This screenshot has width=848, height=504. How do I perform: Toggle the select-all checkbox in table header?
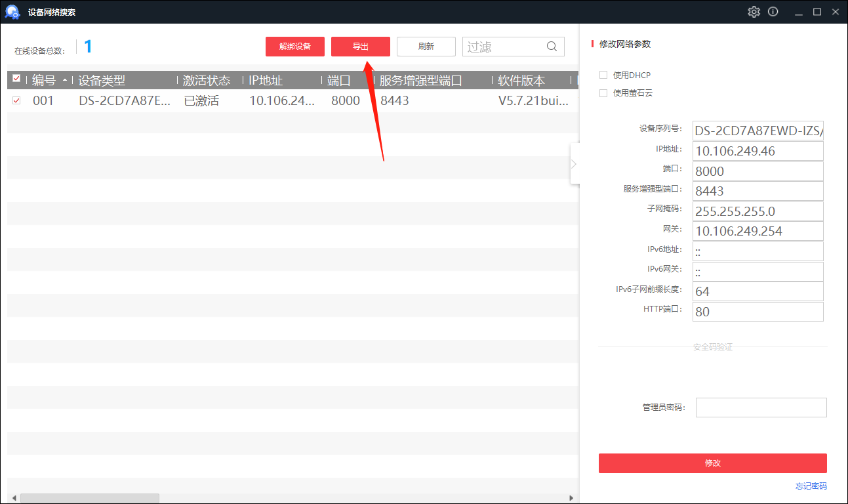[x=17, y=79]
